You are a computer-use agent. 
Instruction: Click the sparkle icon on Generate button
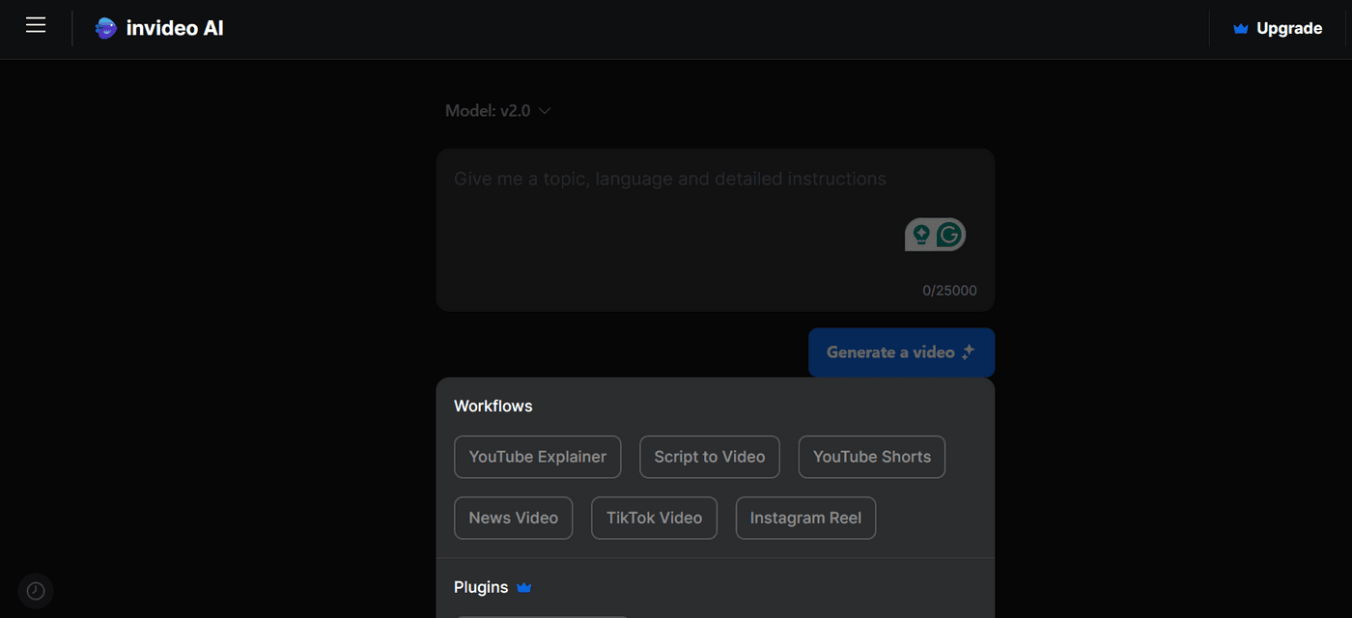coord(967,351)
